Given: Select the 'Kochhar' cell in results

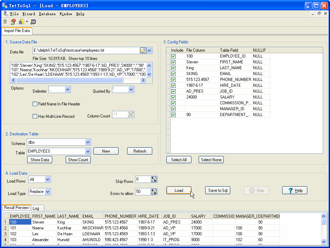Looking at the screenshot, I should tap(69, 228).
